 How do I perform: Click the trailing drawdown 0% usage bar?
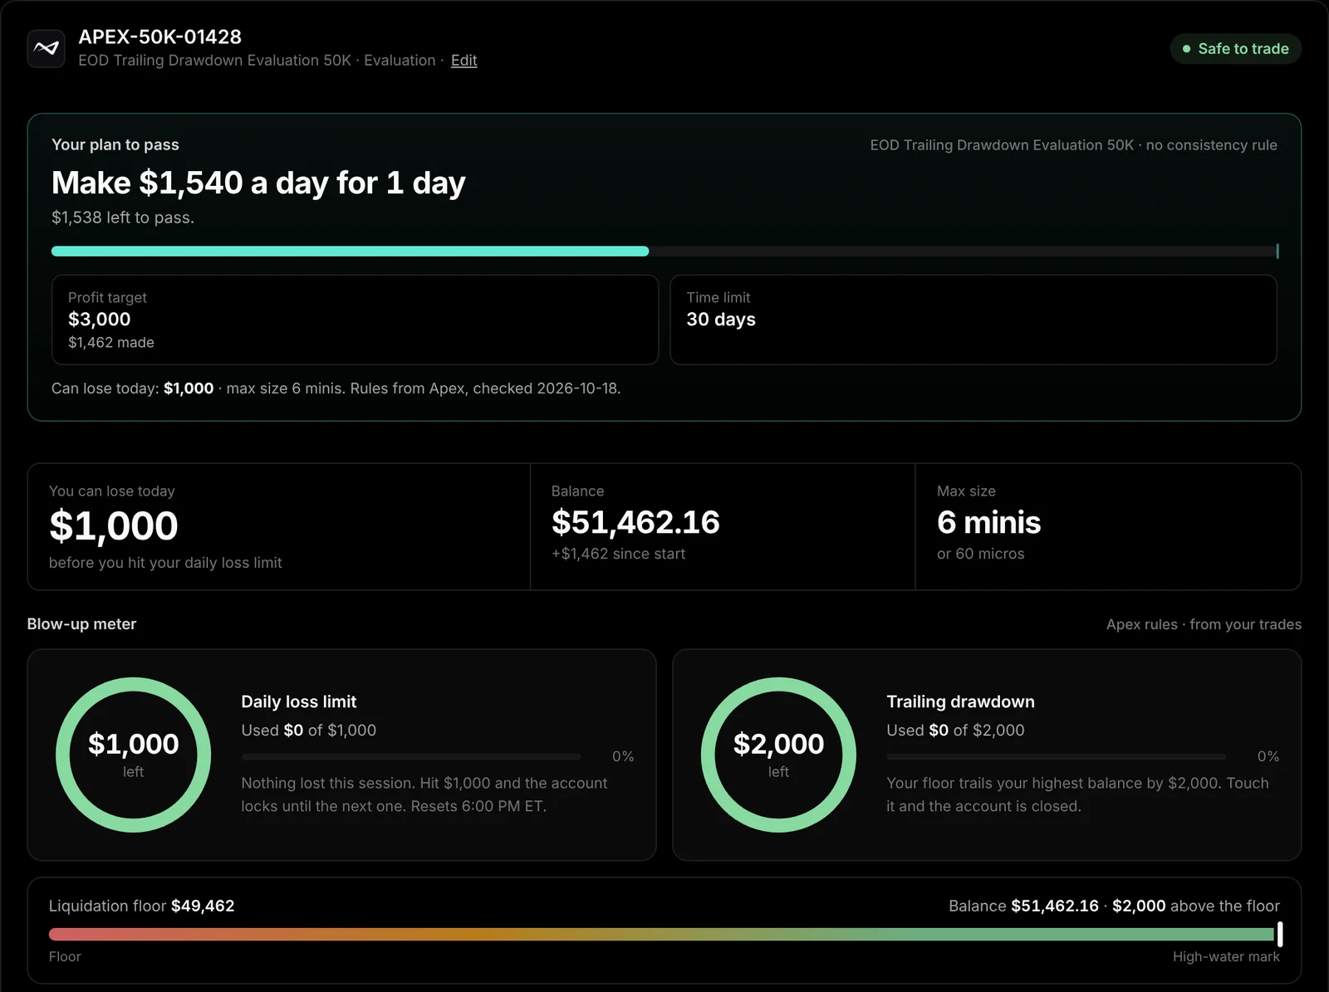click(1057, 757)
